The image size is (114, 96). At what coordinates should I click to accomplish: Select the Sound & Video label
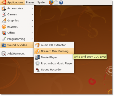pos(17,45)
